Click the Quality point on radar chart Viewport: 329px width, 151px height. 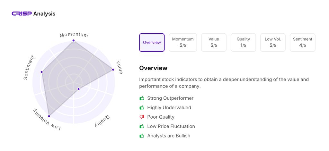[x=78, y=89]
